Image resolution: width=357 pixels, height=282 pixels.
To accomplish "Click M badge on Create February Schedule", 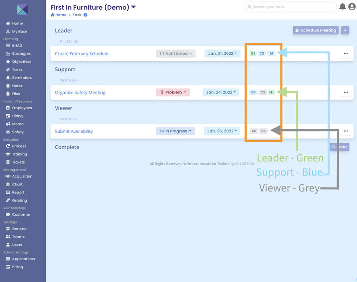I will [x=271, y=53].
